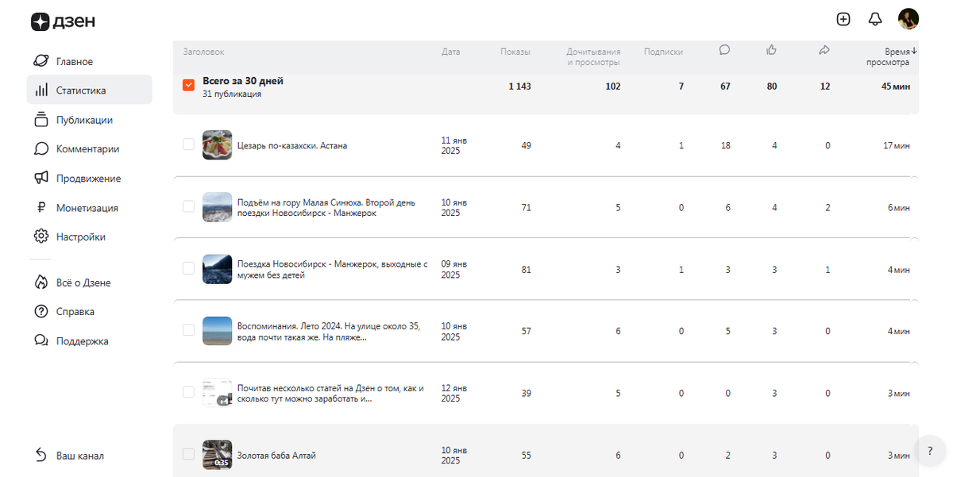The width and height of the screenshot is (953, 477).
Task: Sort by the 'Показы' column header
Action: coord(515,52)
